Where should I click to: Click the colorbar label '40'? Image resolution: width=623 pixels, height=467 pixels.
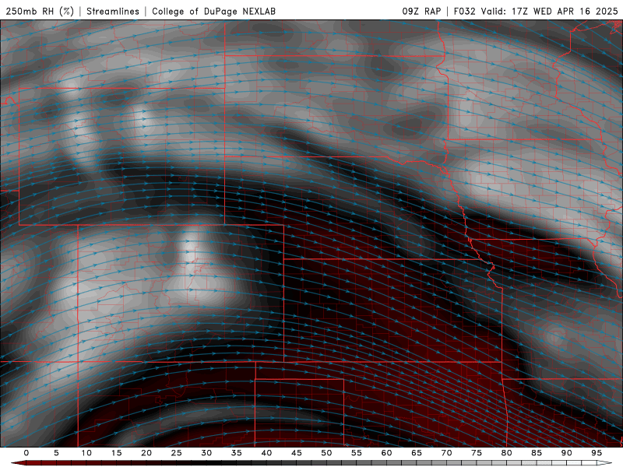coord(266,453)
